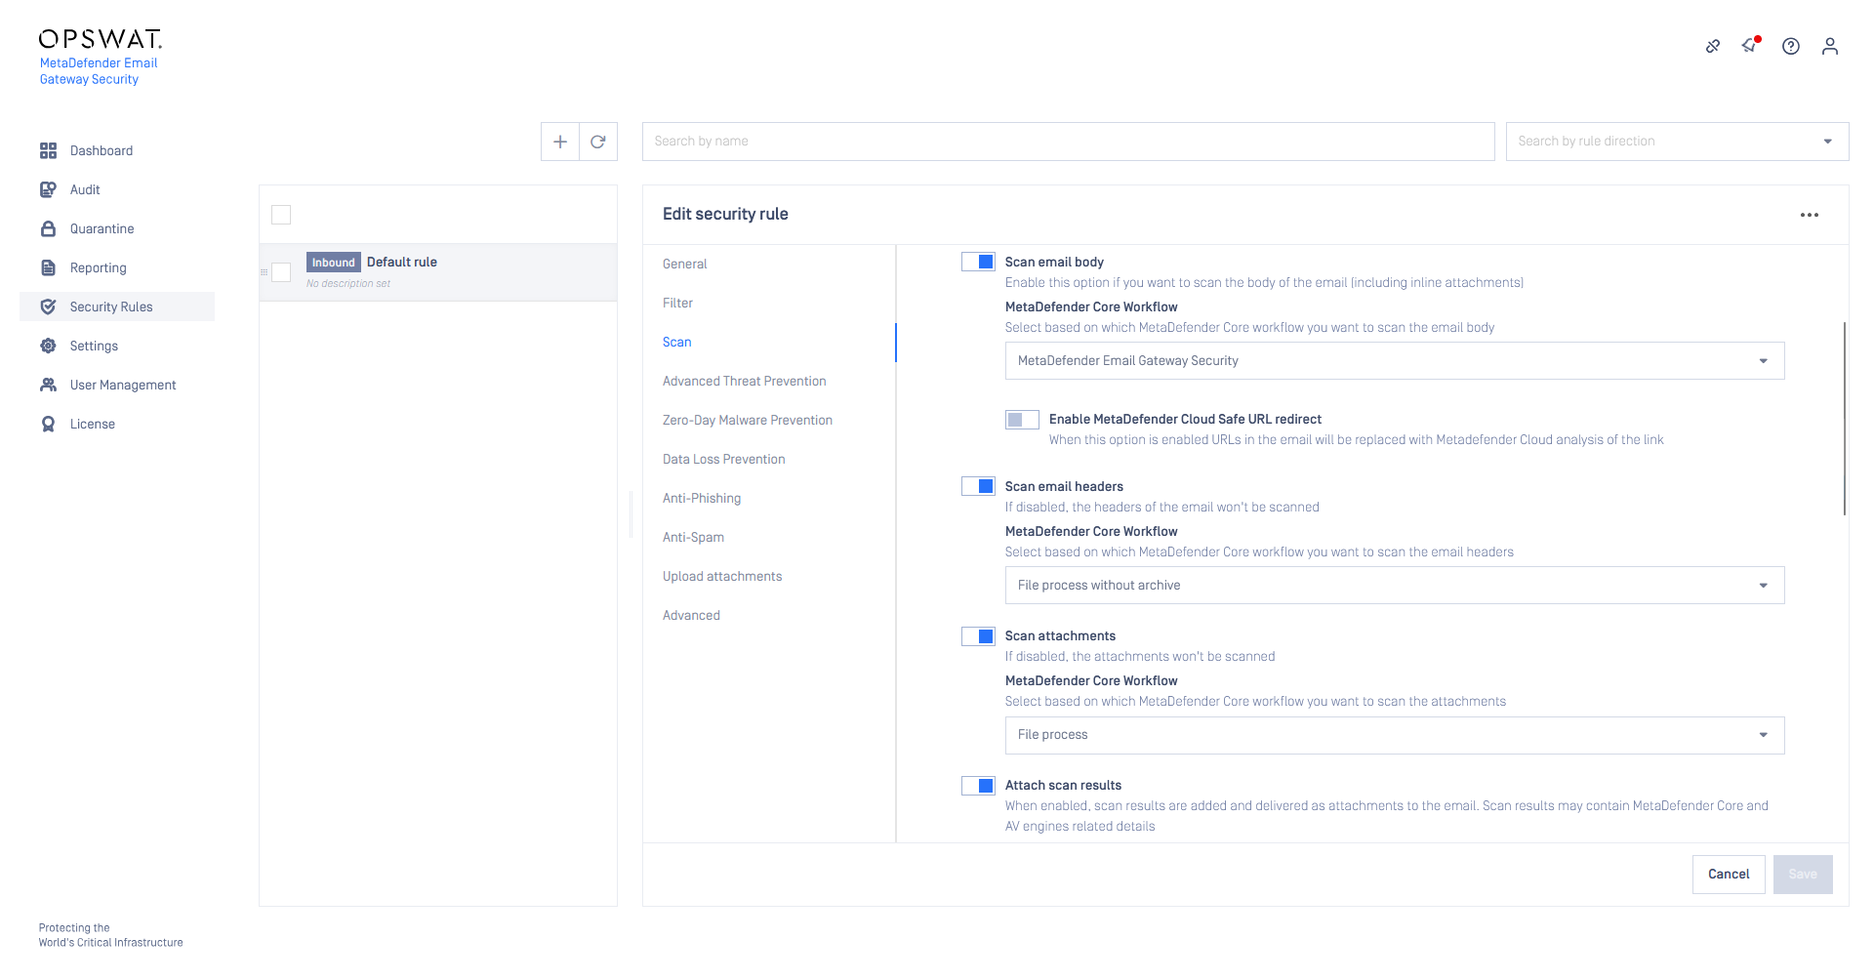Viewport: 1874px width, 980px height.
Task: Click 'No description set' text
Action: (x=348, y=284)
